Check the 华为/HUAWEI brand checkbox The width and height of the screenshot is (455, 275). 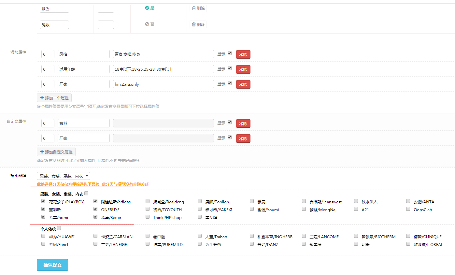point(43,236)
